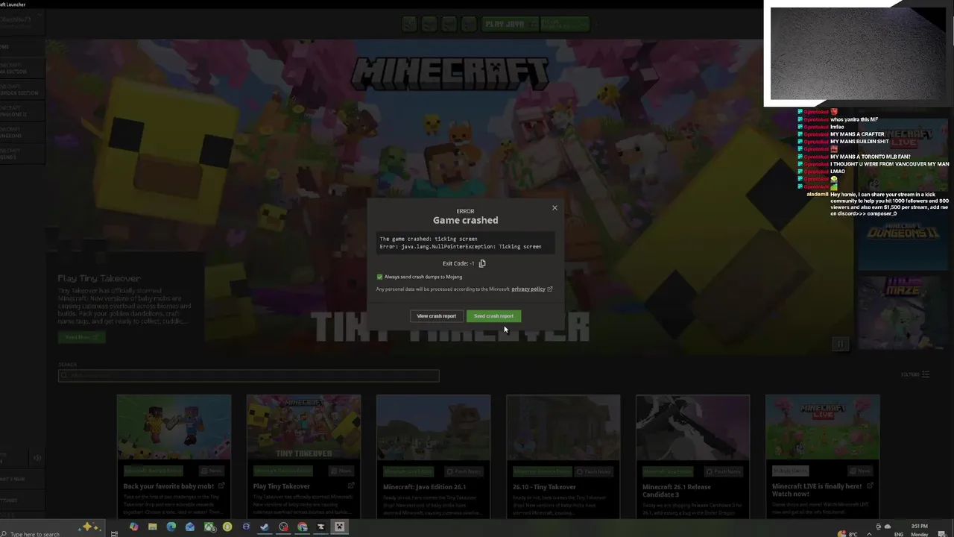This screenshot has width=954, height=537.
Task: Open Google Chrome from the taskbar
Action: point(302,527)
